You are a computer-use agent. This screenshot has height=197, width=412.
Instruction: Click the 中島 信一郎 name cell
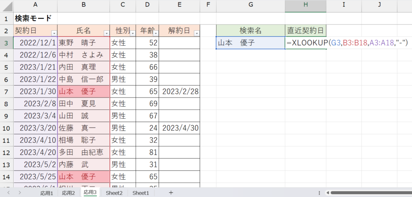[x=83, y=79]
